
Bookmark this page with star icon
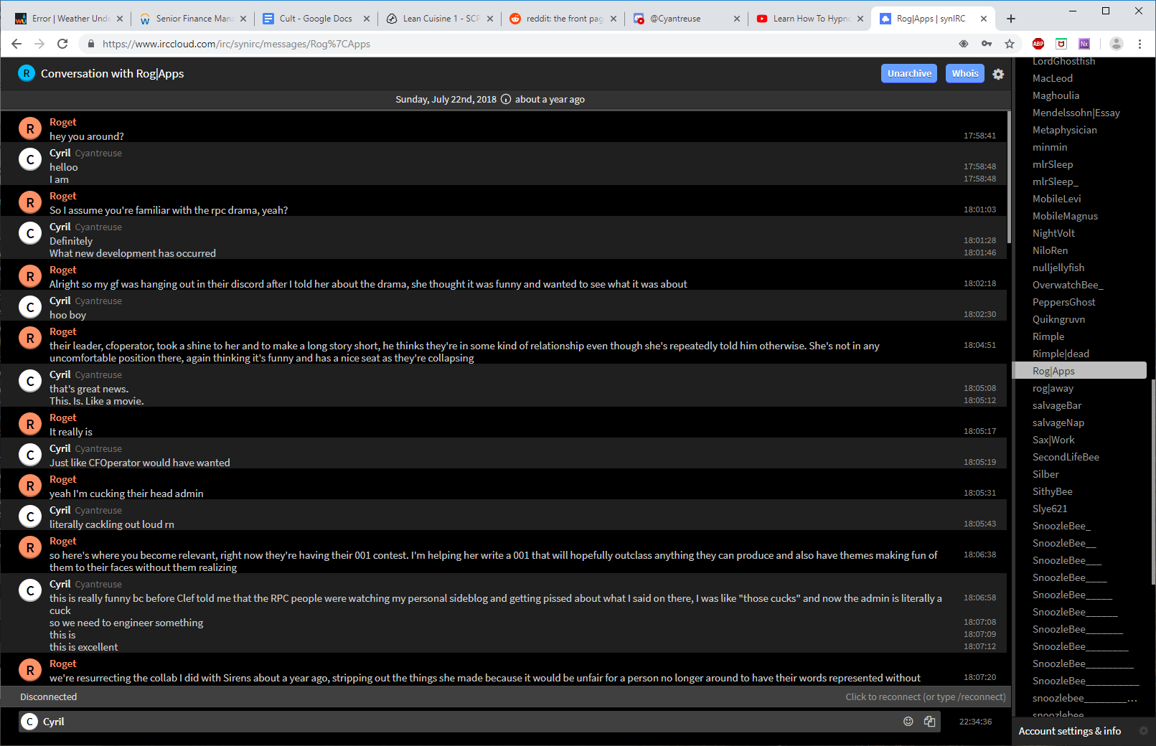click(x=1010, y=44)
